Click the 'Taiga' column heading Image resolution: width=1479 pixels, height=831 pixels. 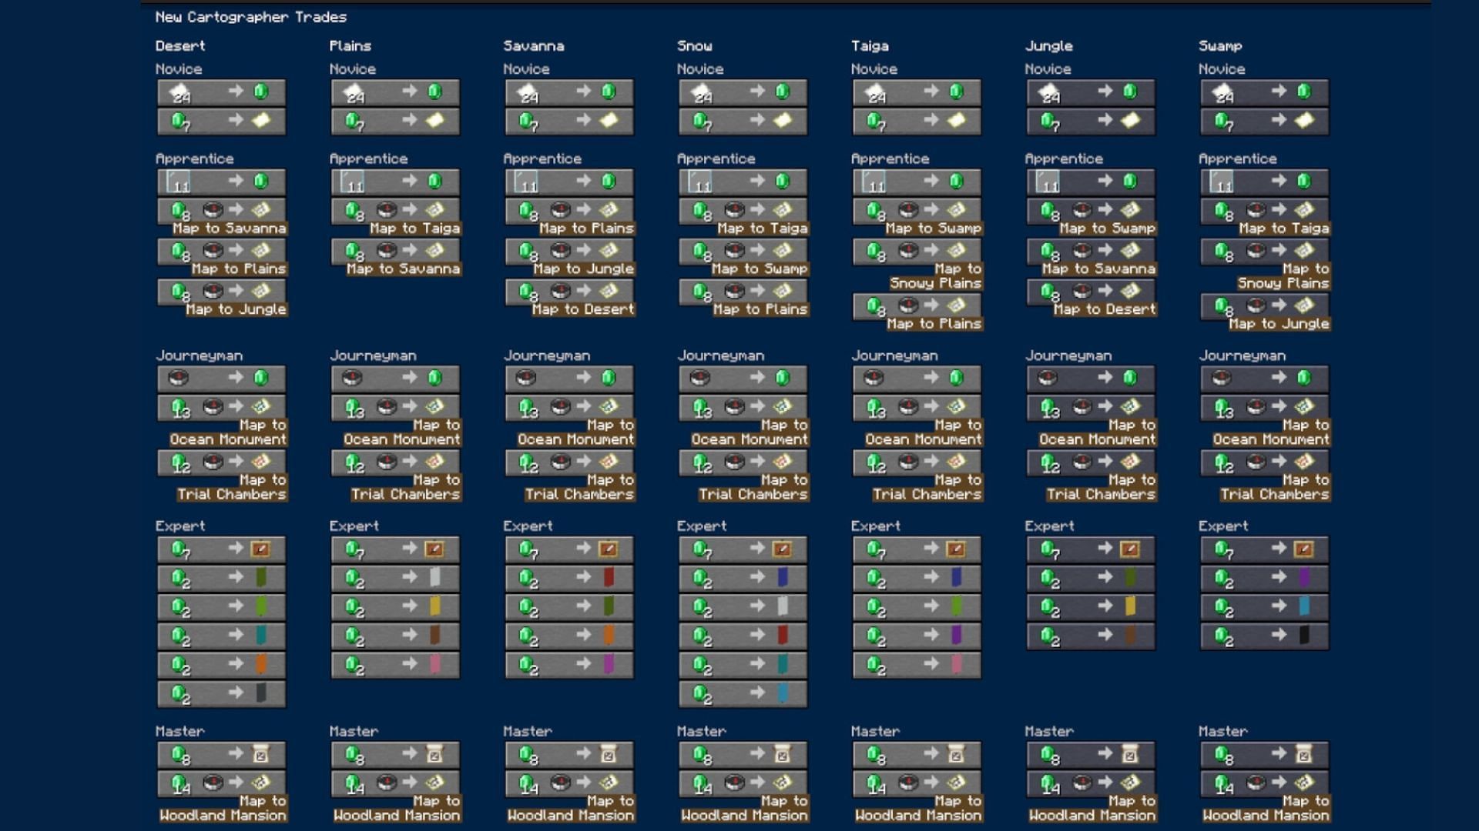point(870,46)
